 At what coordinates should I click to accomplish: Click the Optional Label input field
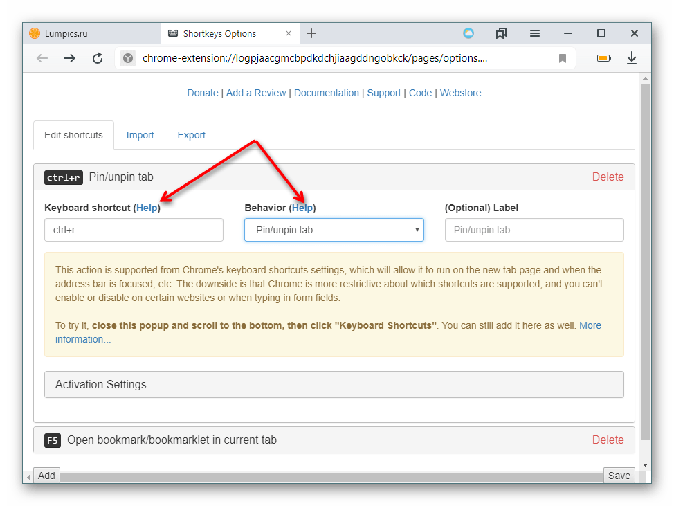tap(534, 230)
